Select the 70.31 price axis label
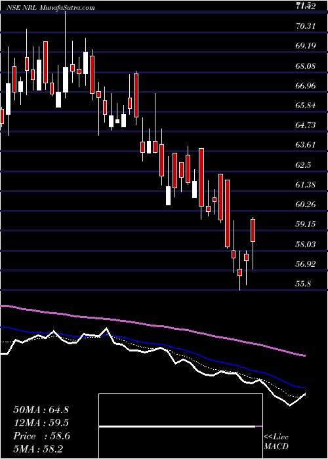The image size is (328, 459). 306,26
